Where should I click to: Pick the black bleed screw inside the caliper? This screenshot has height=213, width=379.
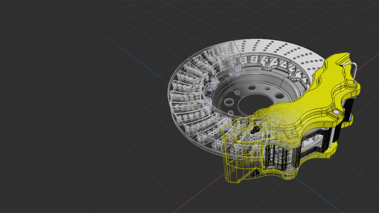255,130
